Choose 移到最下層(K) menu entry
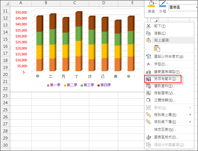 (169, 122)
